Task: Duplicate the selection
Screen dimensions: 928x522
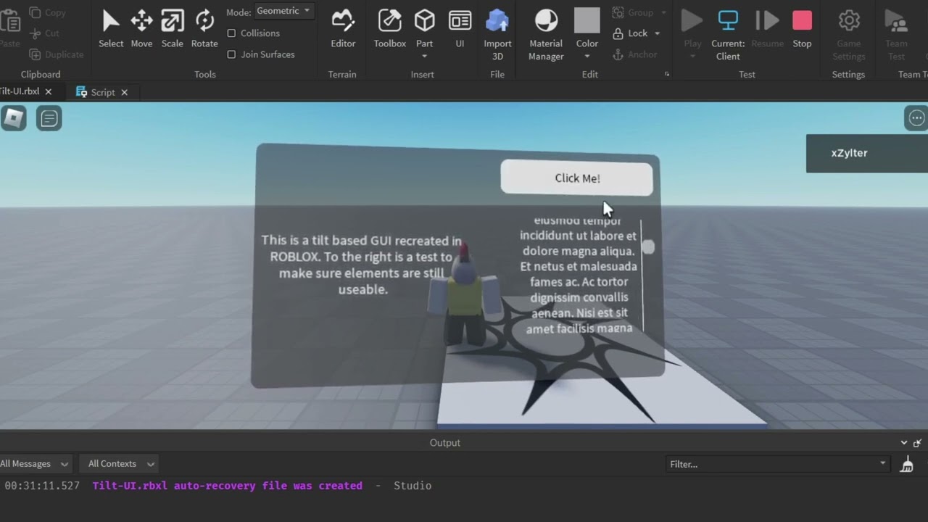Action: (x=57, y=54)
